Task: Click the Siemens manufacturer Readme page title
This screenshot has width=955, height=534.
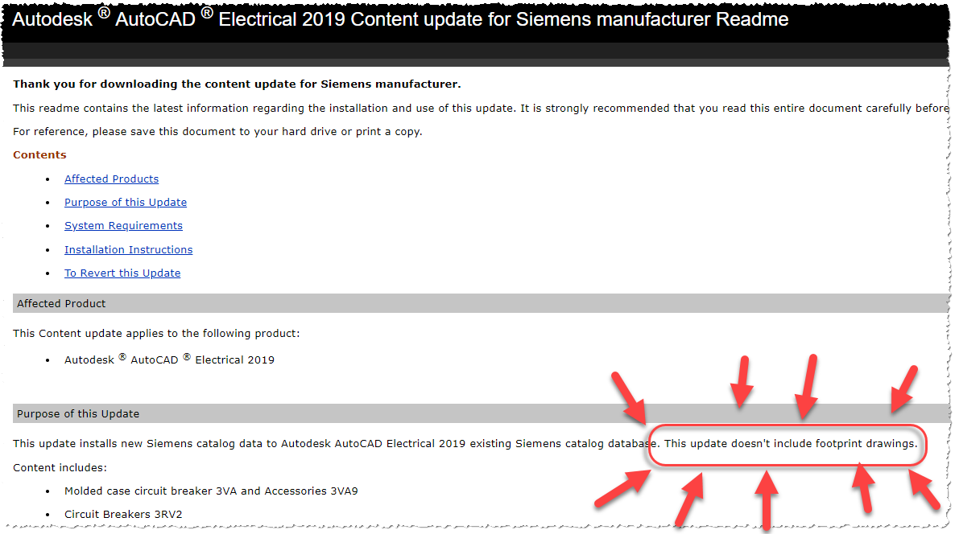Action: 400,19
